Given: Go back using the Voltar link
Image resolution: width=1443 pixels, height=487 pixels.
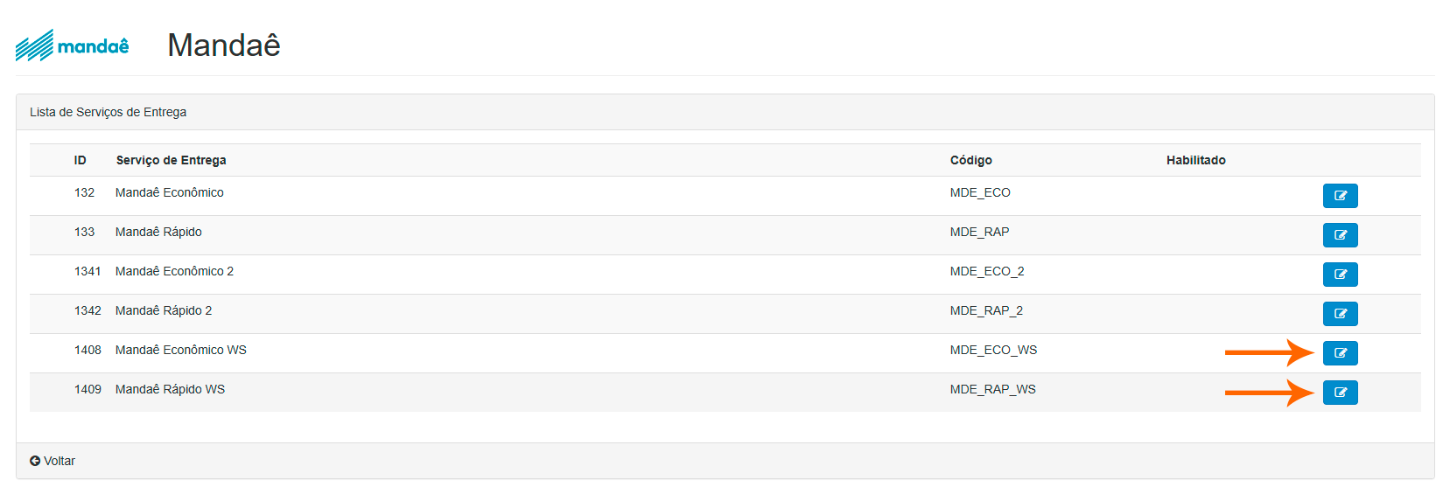Looking at the screenshot, I should pos(53,461).
